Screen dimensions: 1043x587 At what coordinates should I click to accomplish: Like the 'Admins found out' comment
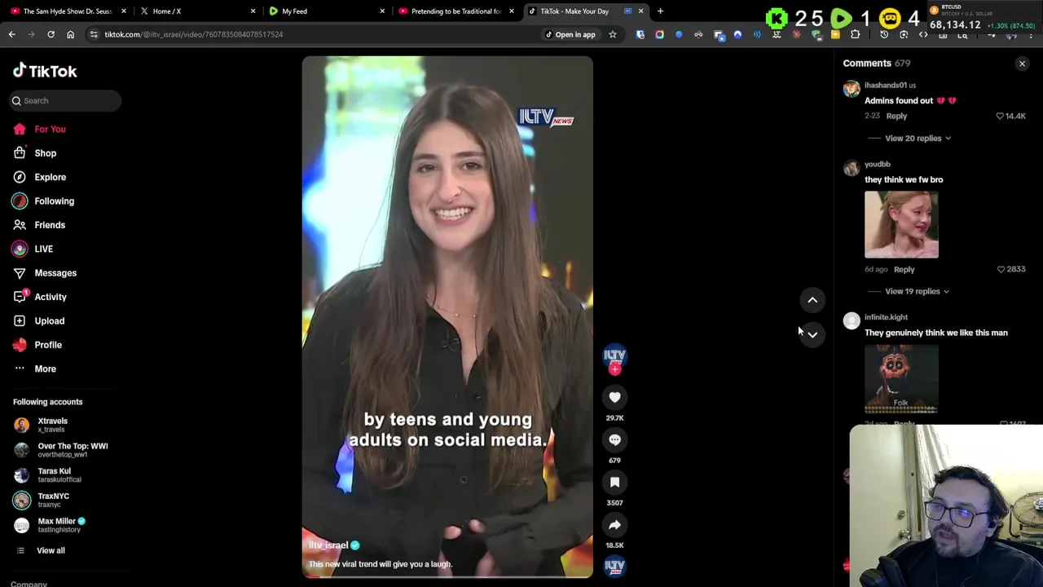pyautogui.click(x=1000, y=116)
